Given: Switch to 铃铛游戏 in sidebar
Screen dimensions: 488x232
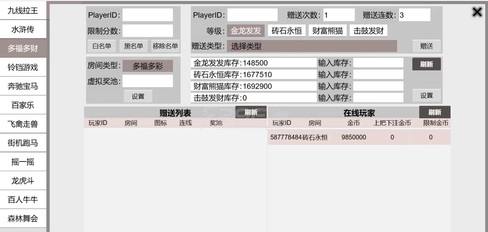Looking at the screenshot, I should (x=23, y=67).
